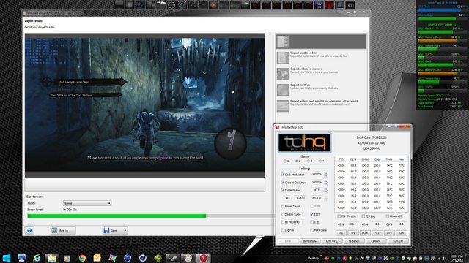The height and width of the screenshot is (263, 469).
Task: Uncheck the Clock Modulation checkbox
Action: click(283, 175)
